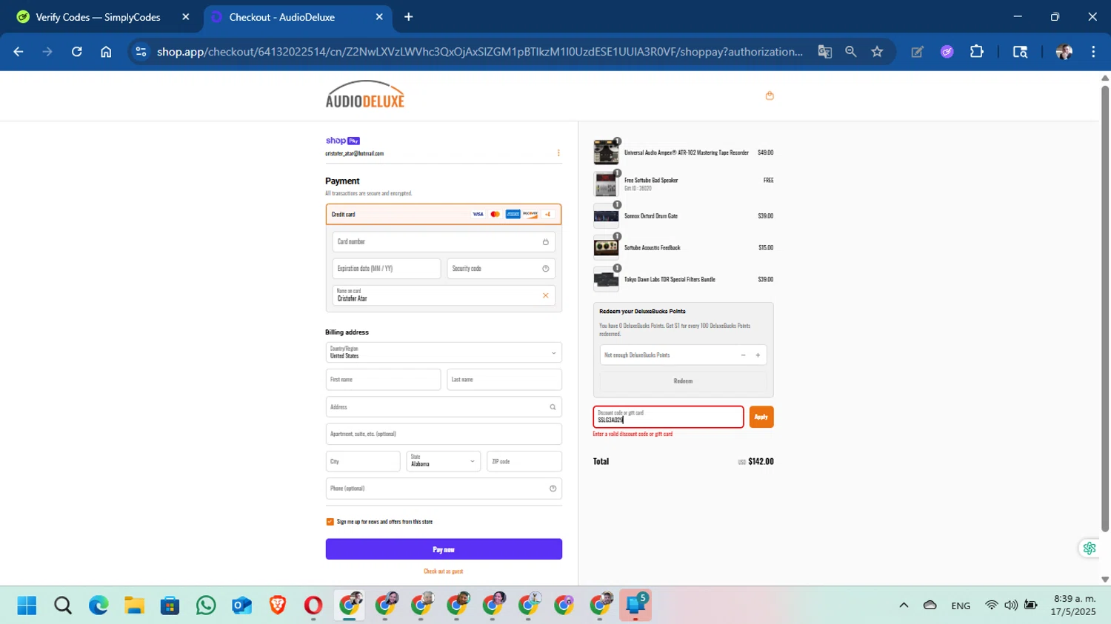Show the security code help icon
The height and width of the screenshot is (624, 1111).
[x=546, y=269]
